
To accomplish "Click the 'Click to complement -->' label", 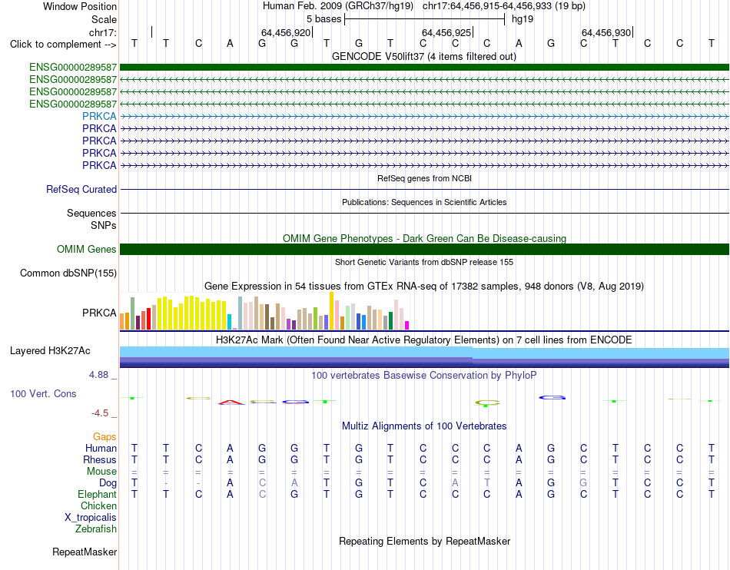I will [x=63, y=45].
